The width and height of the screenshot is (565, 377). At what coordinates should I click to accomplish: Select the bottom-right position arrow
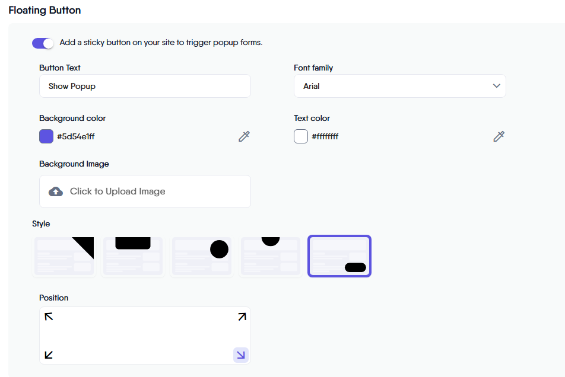241,355
